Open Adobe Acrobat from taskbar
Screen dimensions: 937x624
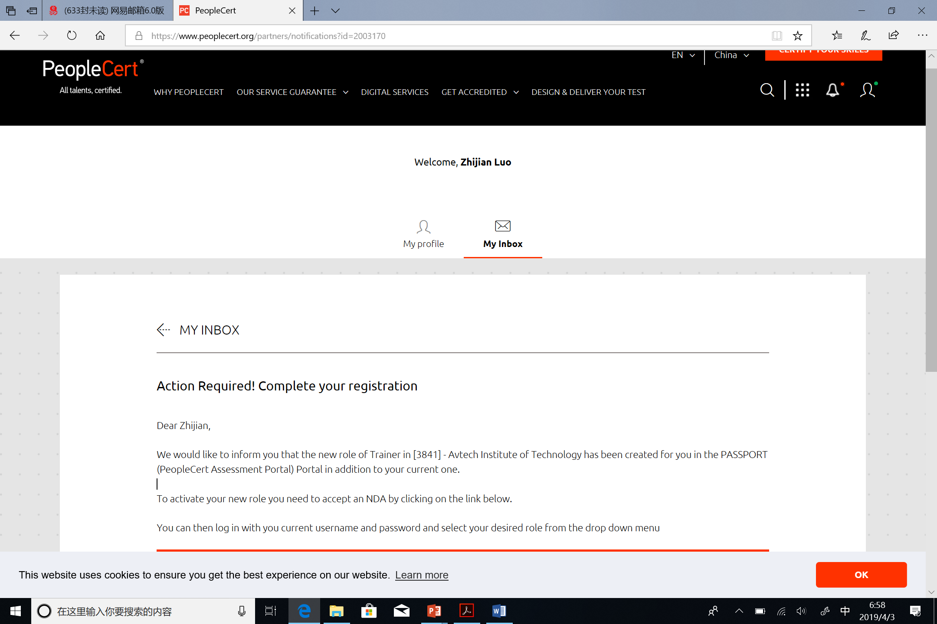coord(466,611)
